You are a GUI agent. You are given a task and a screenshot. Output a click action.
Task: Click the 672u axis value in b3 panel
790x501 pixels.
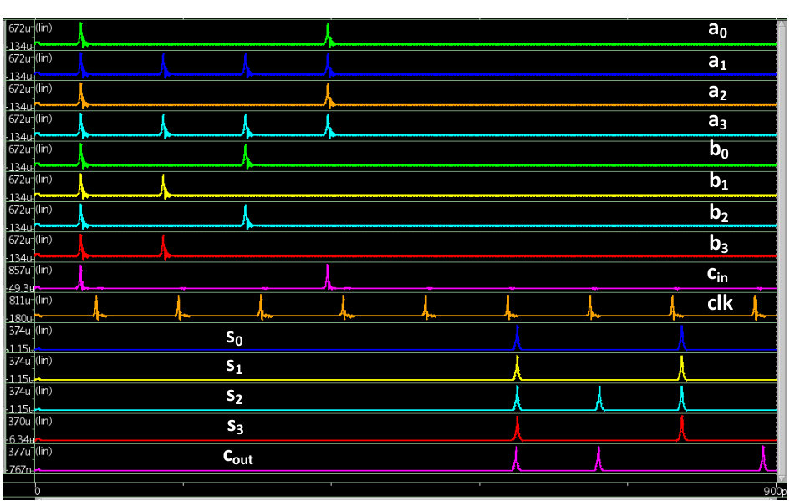20,240
